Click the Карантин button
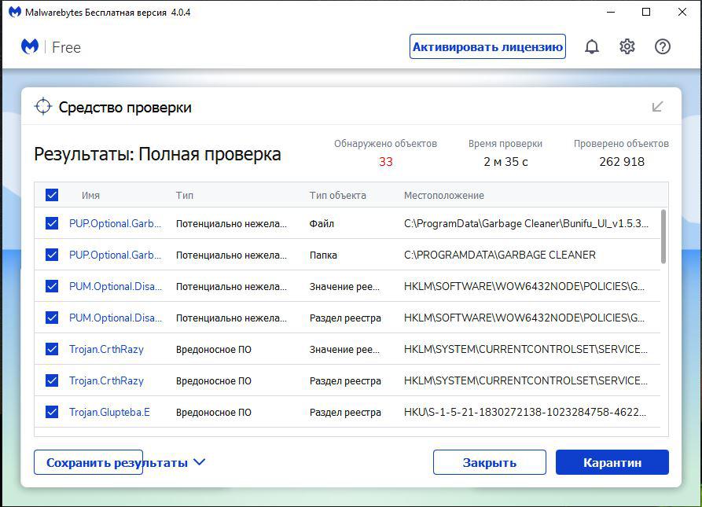 (x=612, y=462)
